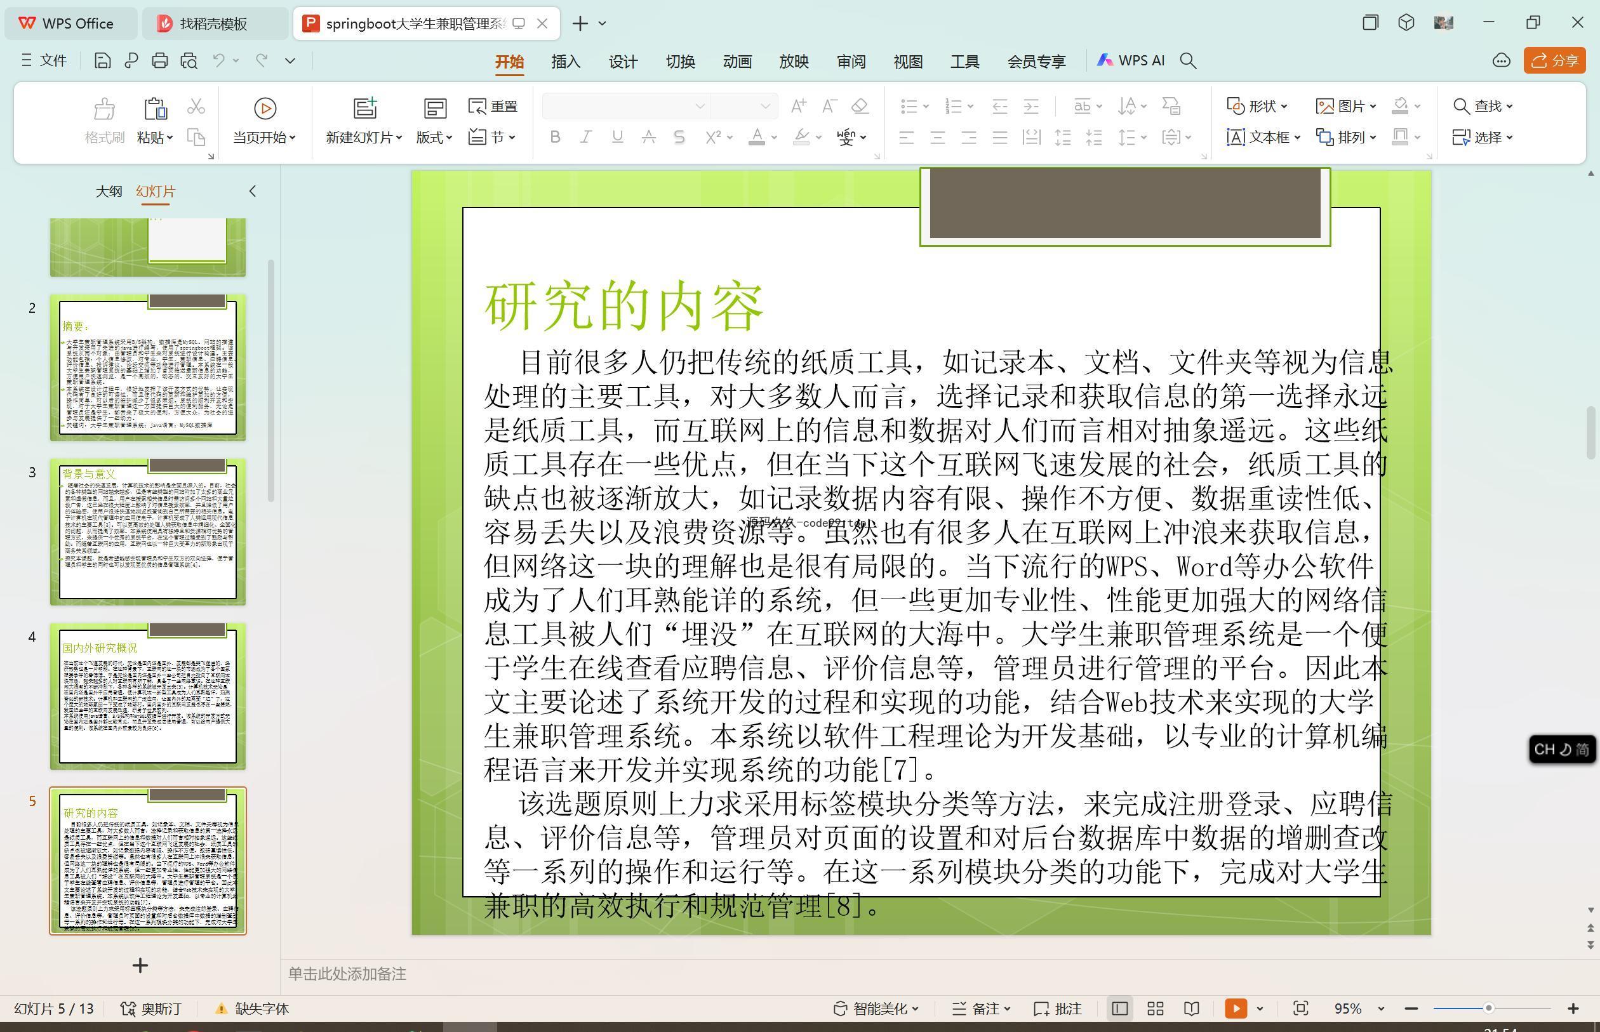Click the cloud sync icon near Share
Screen dimensions: 1600x1032
[x=1502, y=61]
